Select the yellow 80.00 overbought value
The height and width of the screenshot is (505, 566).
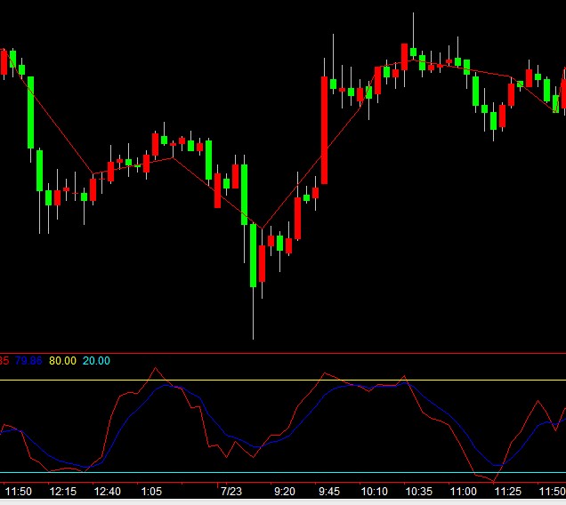[x=62, y=361]
